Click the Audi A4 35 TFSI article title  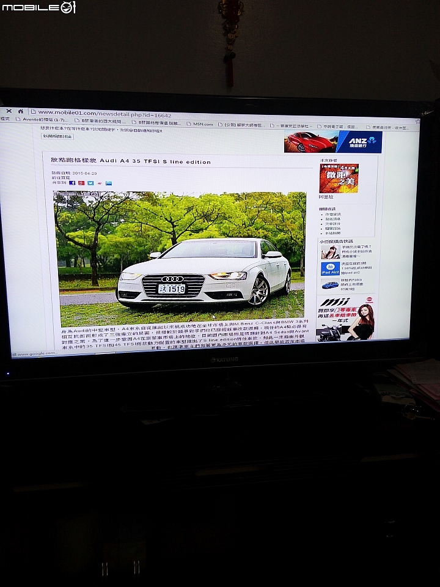point(131,161)
